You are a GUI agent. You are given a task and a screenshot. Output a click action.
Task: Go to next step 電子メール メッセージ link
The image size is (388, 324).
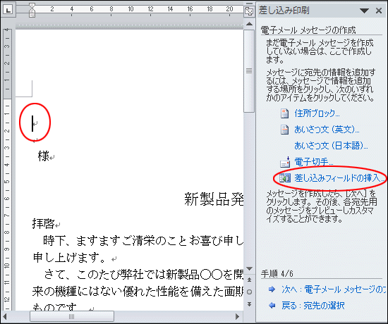coord(334,289)
